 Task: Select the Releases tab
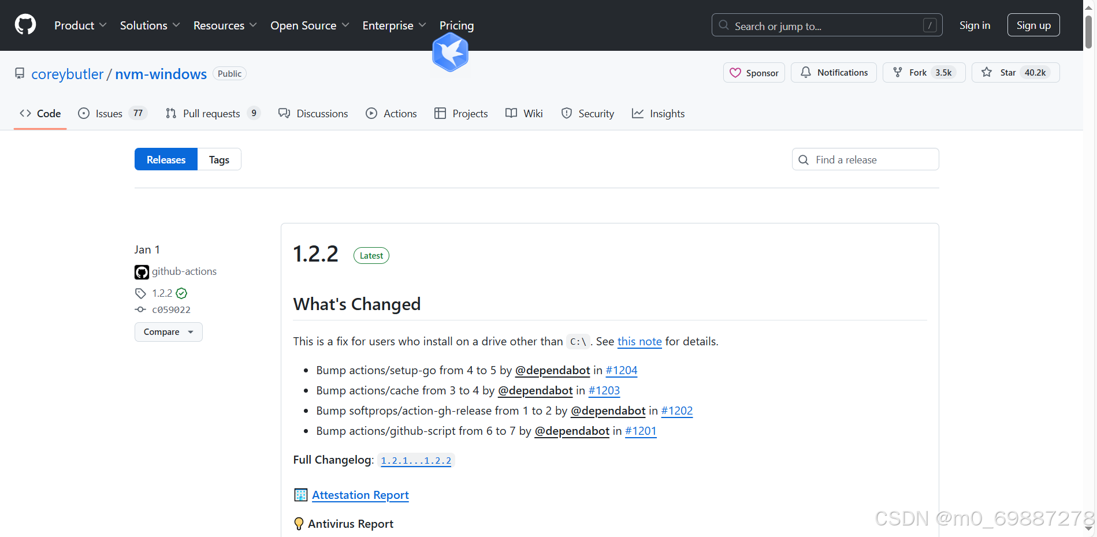(166, 159)
